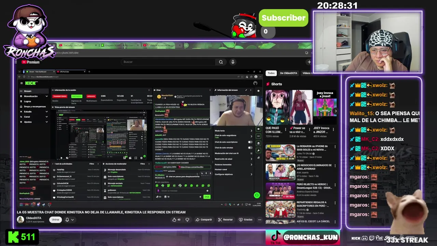Enter fullscreen on the stream preview
This screenshot has width=437, height=246.
pyautogui.click(x=136, y=158)
